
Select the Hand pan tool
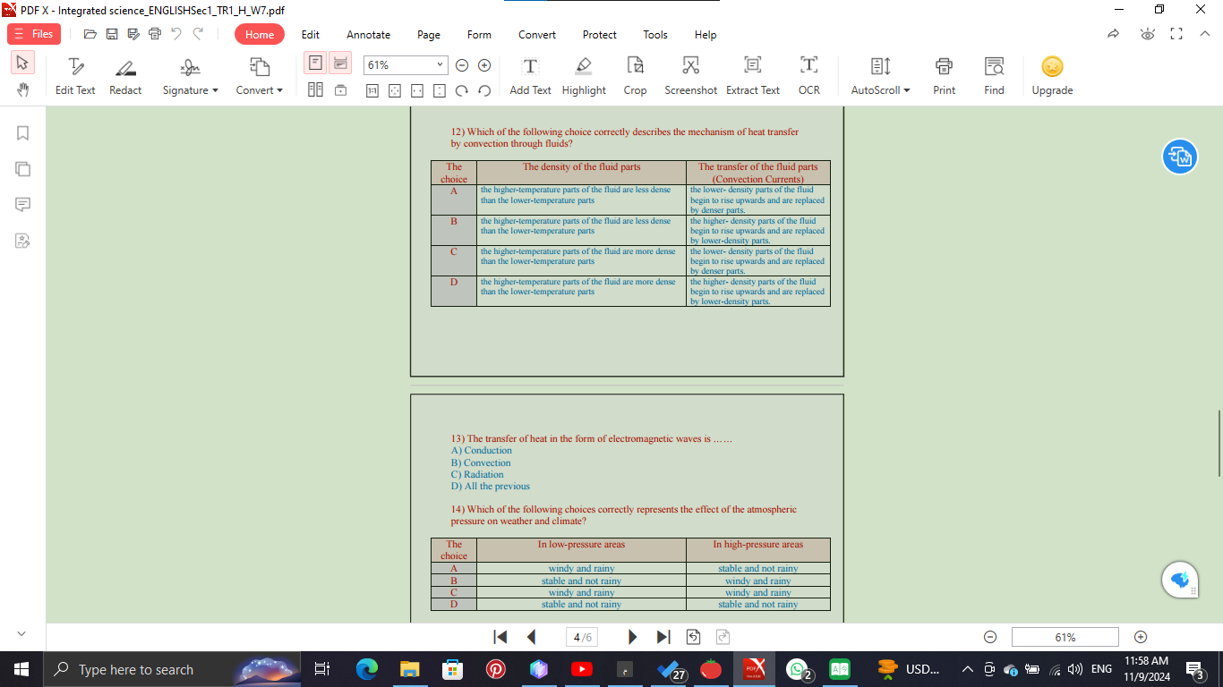(22, 89)
